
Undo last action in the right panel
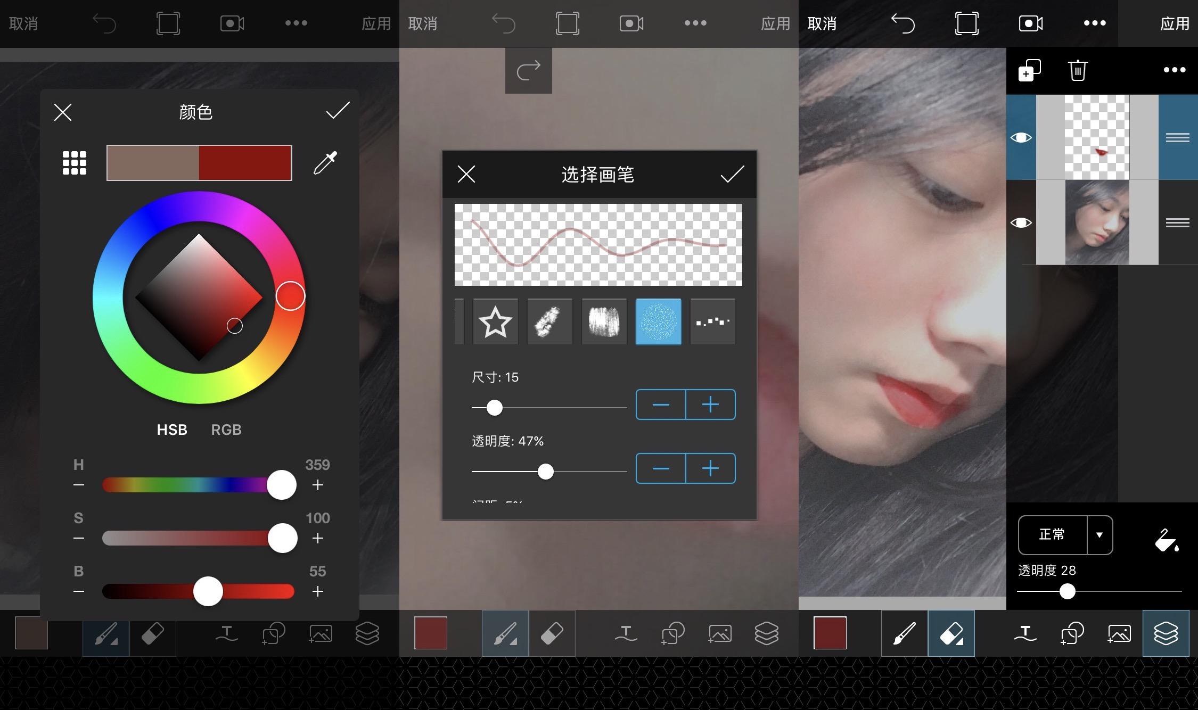[x=903, y=23]
